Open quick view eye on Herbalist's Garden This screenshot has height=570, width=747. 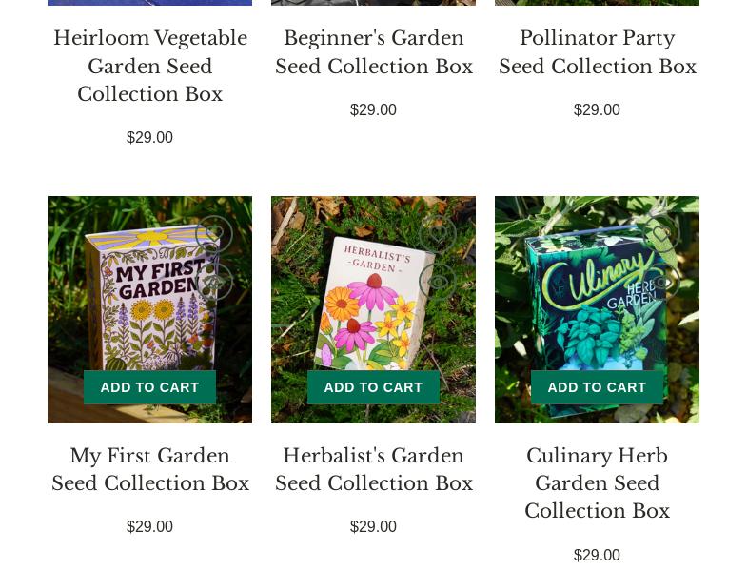438,282
